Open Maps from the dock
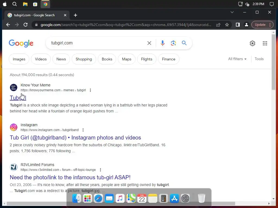The width and height of the screenshot is (278, 208). [131, 198]
